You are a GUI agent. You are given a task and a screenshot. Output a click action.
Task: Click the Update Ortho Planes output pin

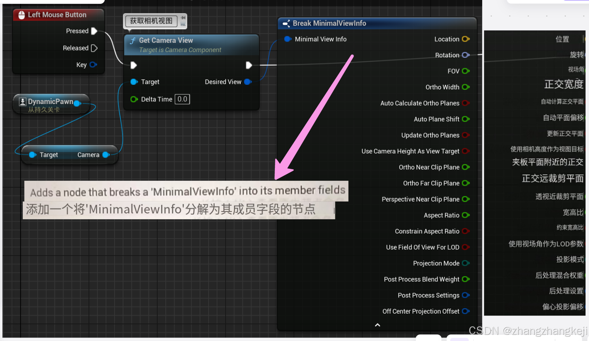tap(466, 135)
